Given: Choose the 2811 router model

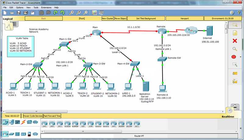Looking at the screenshot, I should tap(137, 124).
